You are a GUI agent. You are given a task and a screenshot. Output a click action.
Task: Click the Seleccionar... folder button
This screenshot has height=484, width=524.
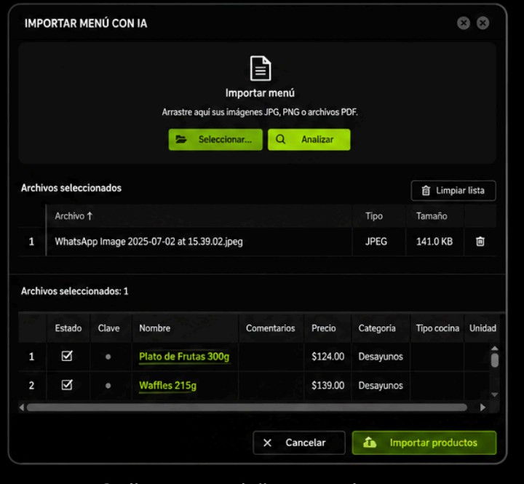(x=215, y=140)
